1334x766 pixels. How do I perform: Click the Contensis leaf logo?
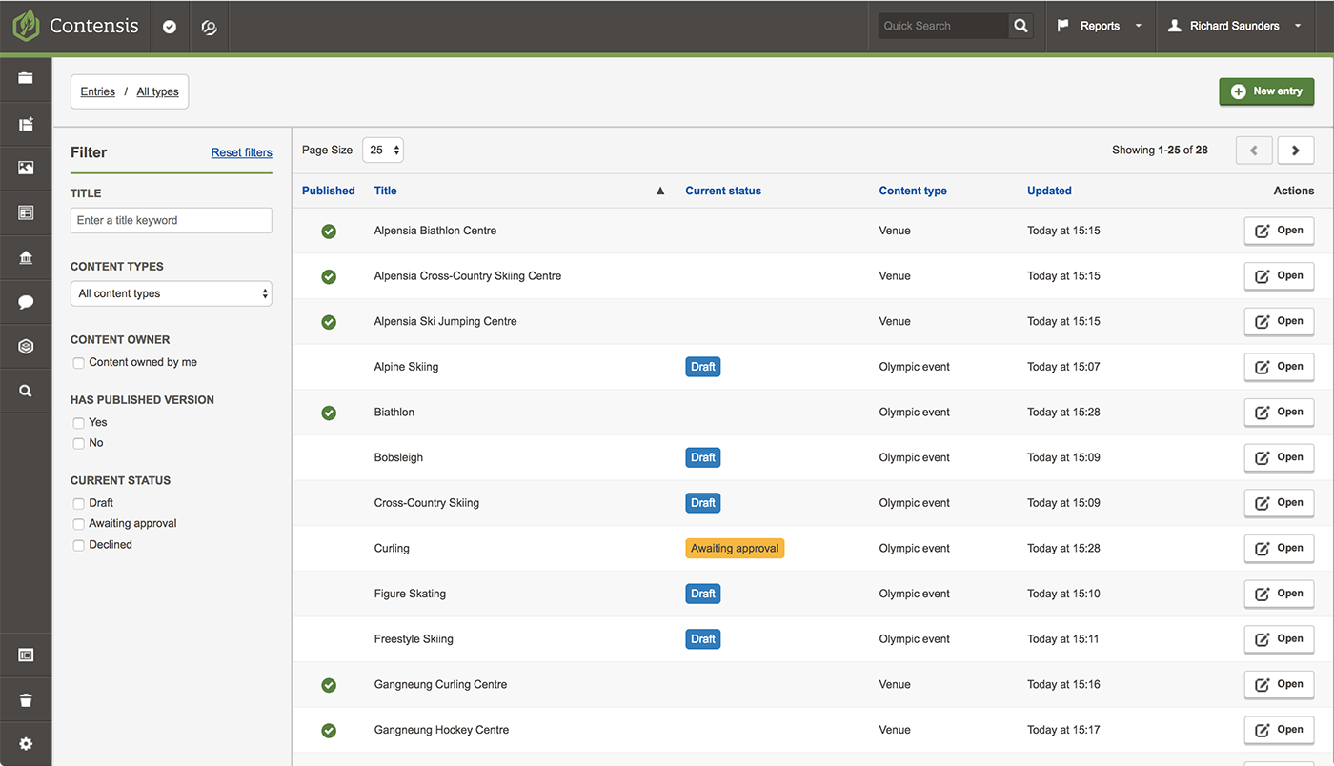click(x=26, y=26)
